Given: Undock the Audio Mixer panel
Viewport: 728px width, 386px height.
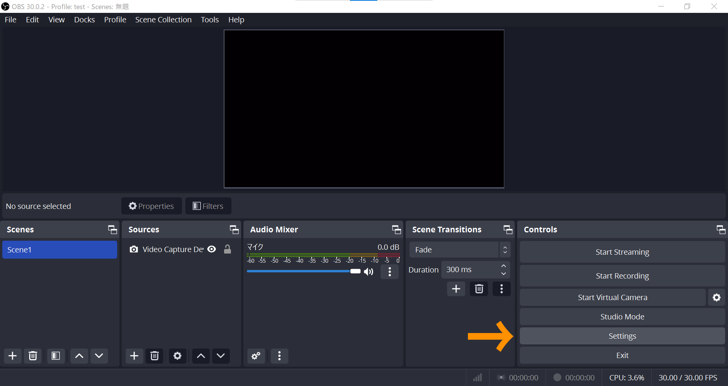Looking at the screenshot, I should (397, 229).
